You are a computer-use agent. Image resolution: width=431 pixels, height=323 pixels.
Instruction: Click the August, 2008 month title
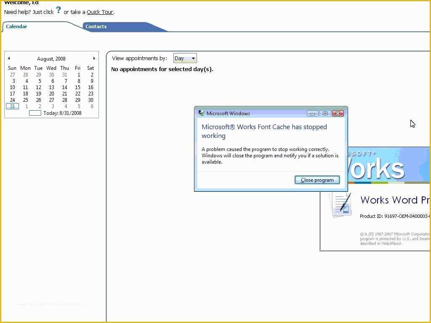tap(51, 59)
